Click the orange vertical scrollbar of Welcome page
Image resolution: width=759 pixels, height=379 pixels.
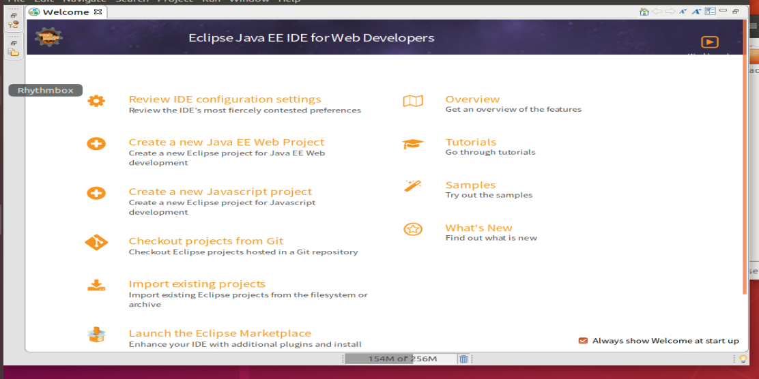[745, 155]
